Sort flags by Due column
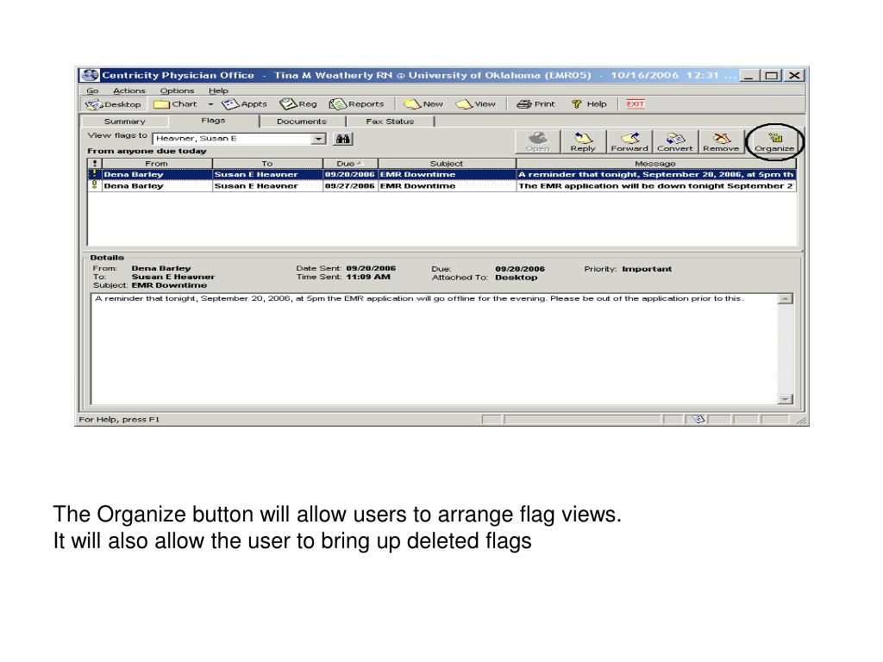The height and width of the screenshot is (662, 883). coord(350,163)
